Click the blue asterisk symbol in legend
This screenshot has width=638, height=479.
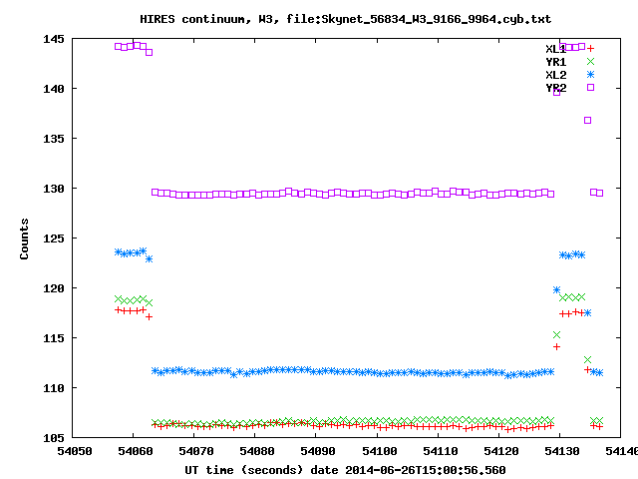click(590, 75)
